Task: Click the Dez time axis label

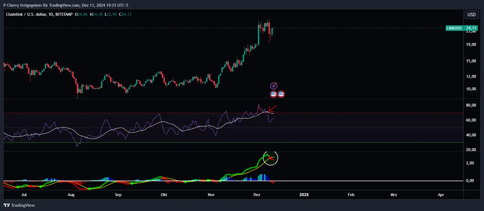Action: point(257,195)
